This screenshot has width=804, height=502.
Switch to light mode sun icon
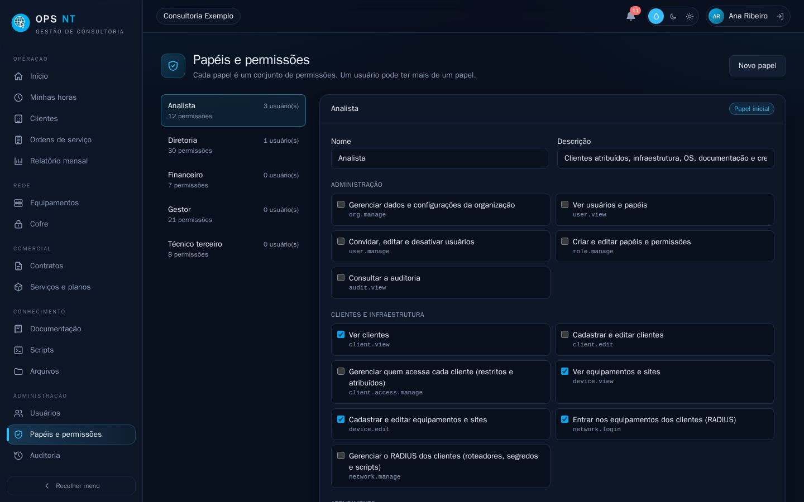(x=690, y=16)
